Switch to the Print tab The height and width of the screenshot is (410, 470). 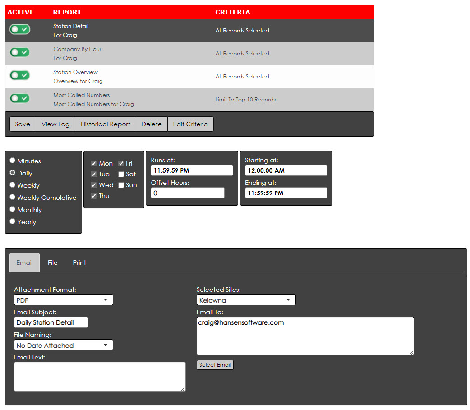coord(79,262)
